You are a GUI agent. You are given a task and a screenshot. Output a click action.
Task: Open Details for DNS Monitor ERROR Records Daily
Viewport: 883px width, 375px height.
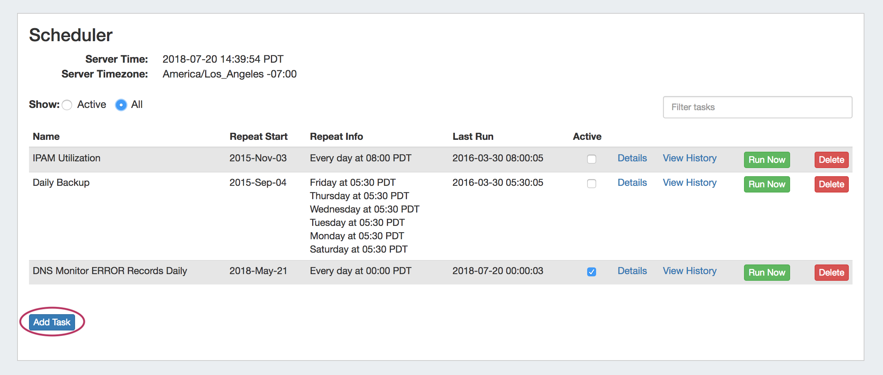pyautogui.click(x=632, y=271)
